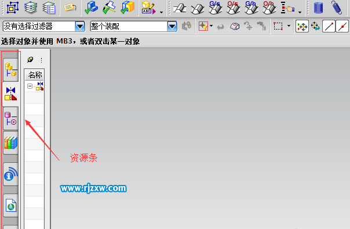Click the greyed icon right of 整个装配
Viewport: 350px width, 229px height.
(187, 26)
